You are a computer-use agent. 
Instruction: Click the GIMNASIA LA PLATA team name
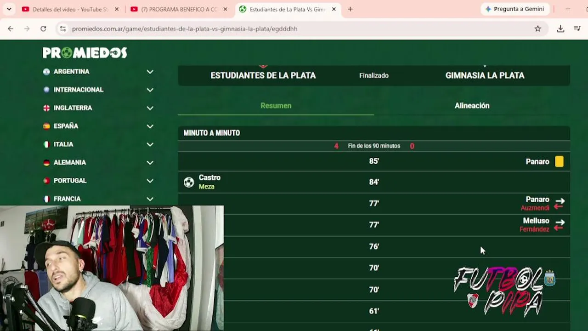(485, 75)
